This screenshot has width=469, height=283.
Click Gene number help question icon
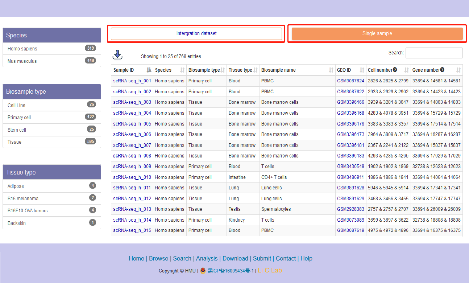coord(442,70)
